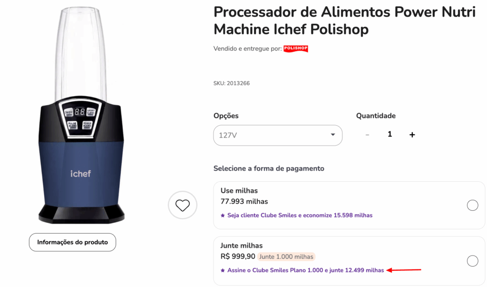Increase quantity with the plus button
This screenshot has width=487, height=287.
[x=412, y=135]
